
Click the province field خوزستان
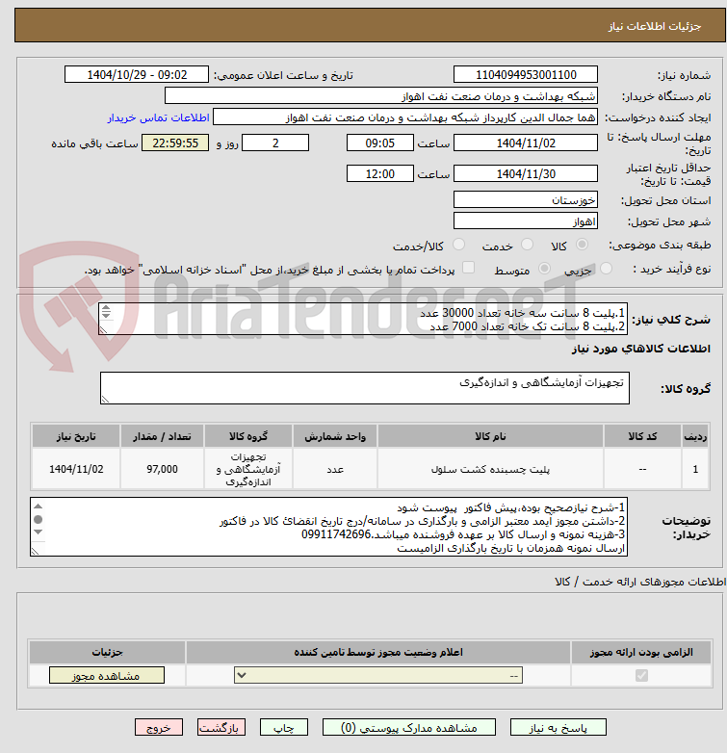[x=526, y=199]
